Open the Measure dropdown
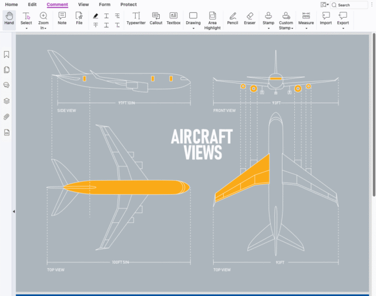The image size is (376, 296). 306,28
